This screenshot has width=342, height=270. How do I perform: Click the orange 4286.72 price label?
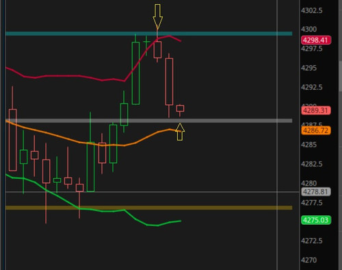[x=316, y=131]
